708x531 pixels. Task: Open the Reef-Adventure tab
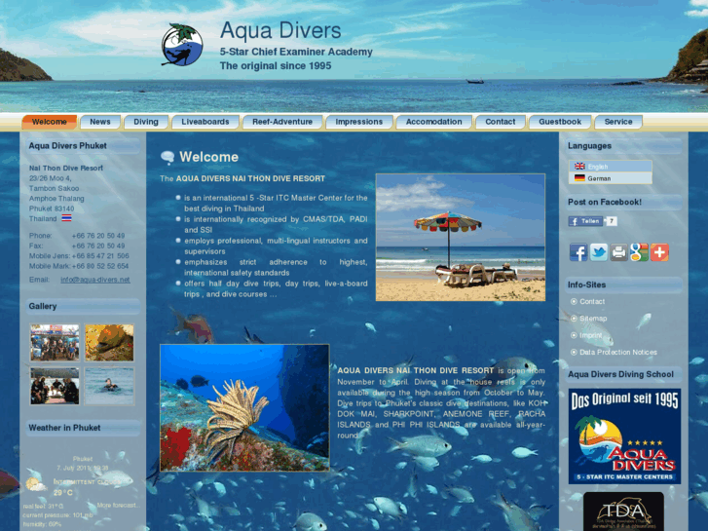(x=282, y=122)
